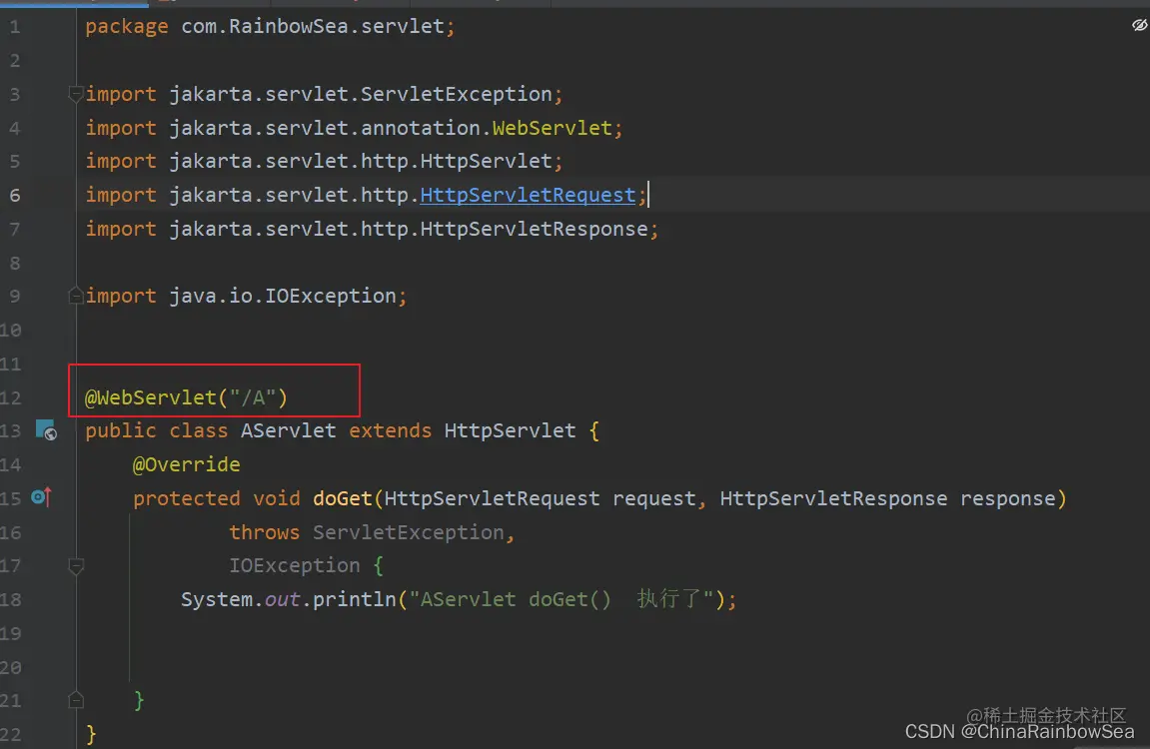
Task: Click line number 18 in the gutter
Action: [10, 599]
